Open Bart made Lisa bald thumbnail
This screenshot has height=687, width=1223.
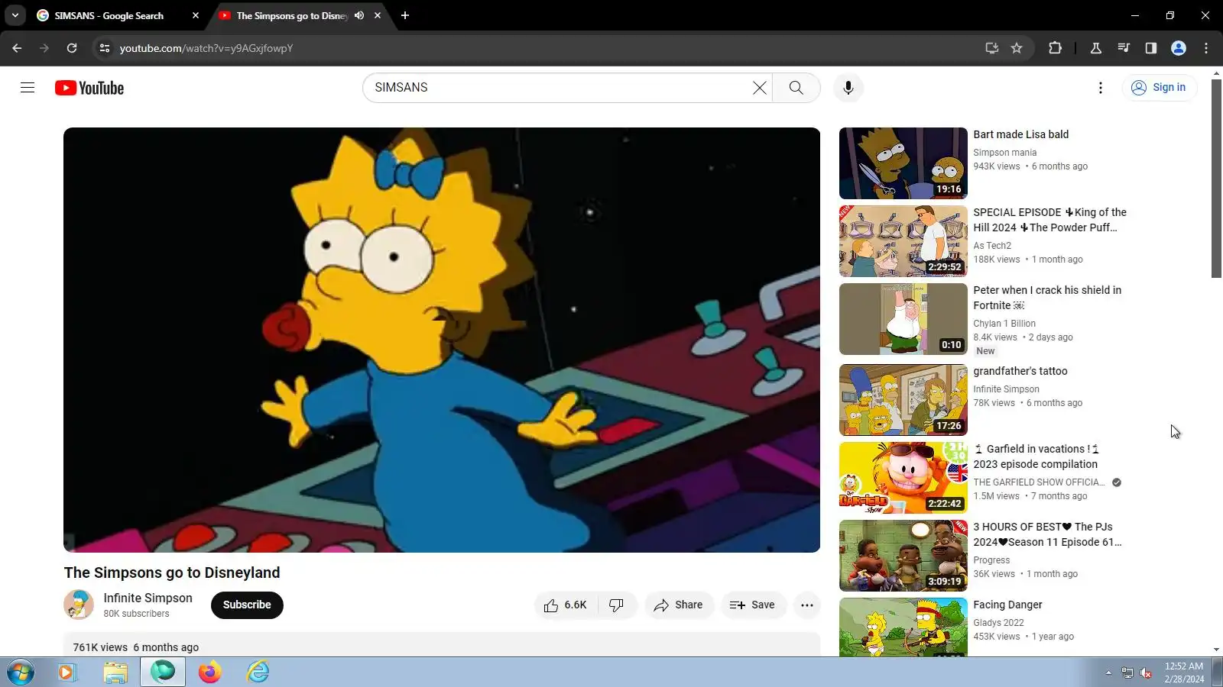click(x=903, y=163)
